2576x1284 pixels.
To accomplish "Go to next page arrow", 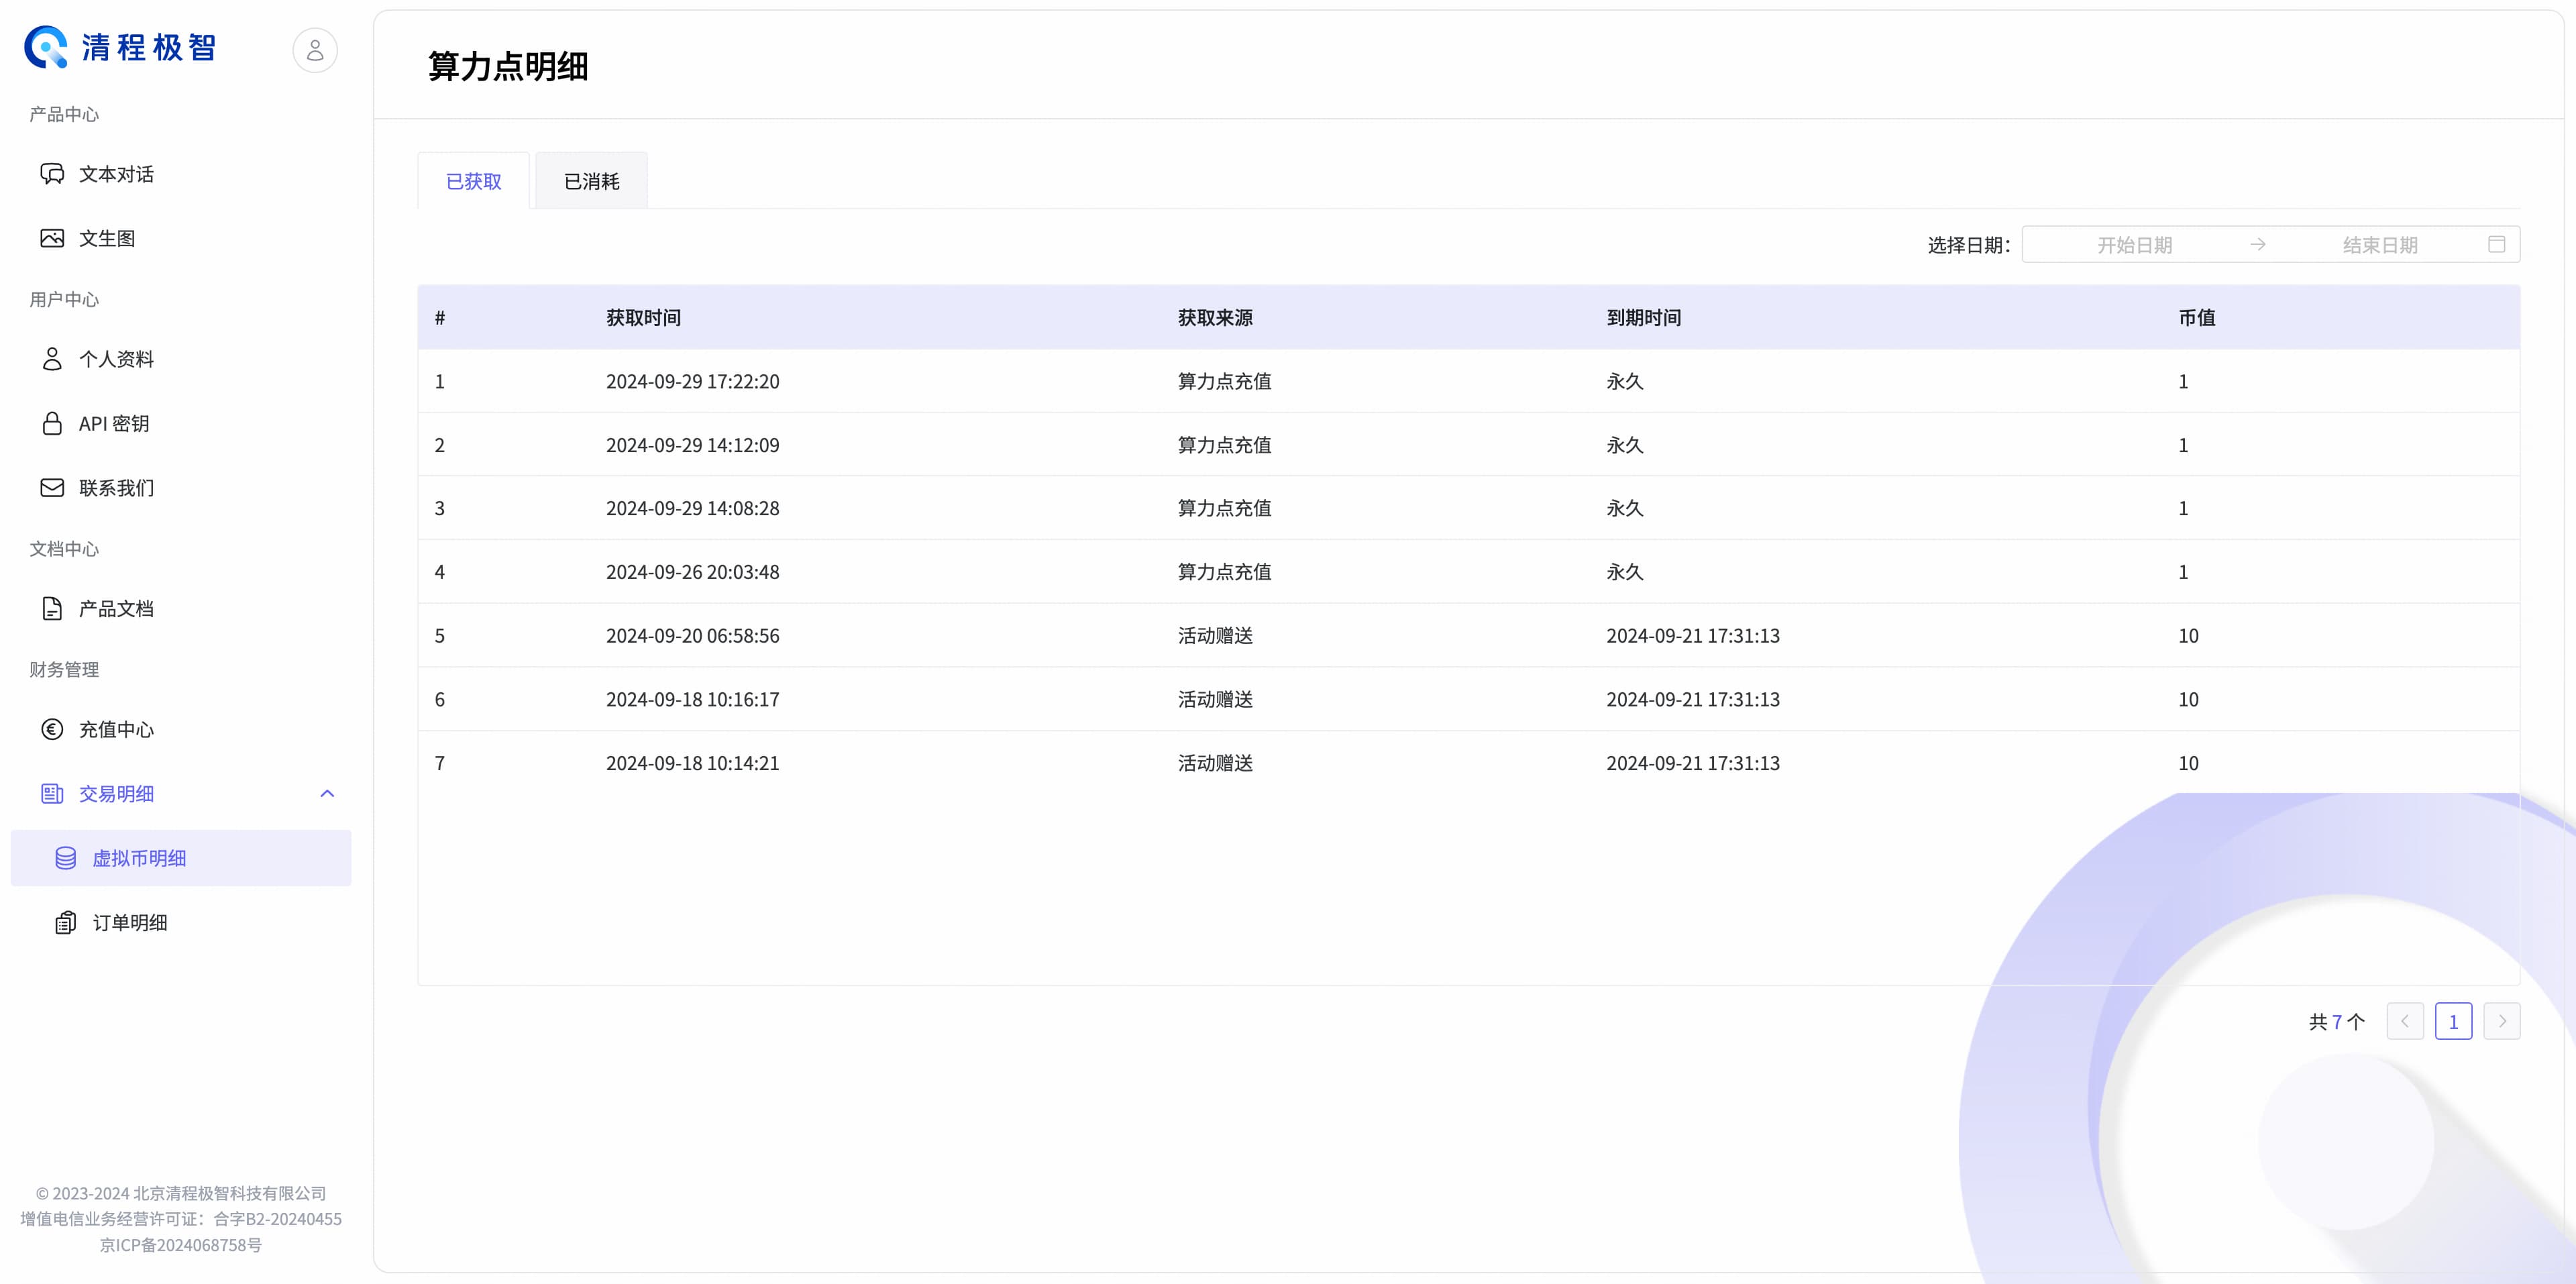I will tap(2501, 1021).
